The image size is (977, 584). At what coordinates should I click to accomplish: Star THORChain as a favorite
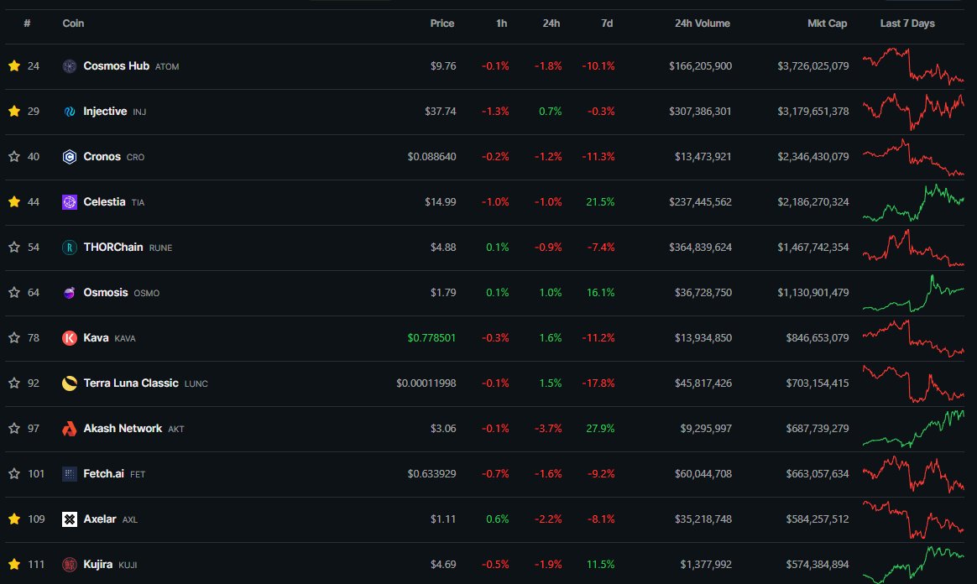[13, 248]
